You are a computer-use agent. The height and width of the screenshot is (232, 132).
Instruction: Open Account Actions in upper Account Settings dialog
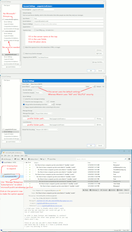point(12,67)
